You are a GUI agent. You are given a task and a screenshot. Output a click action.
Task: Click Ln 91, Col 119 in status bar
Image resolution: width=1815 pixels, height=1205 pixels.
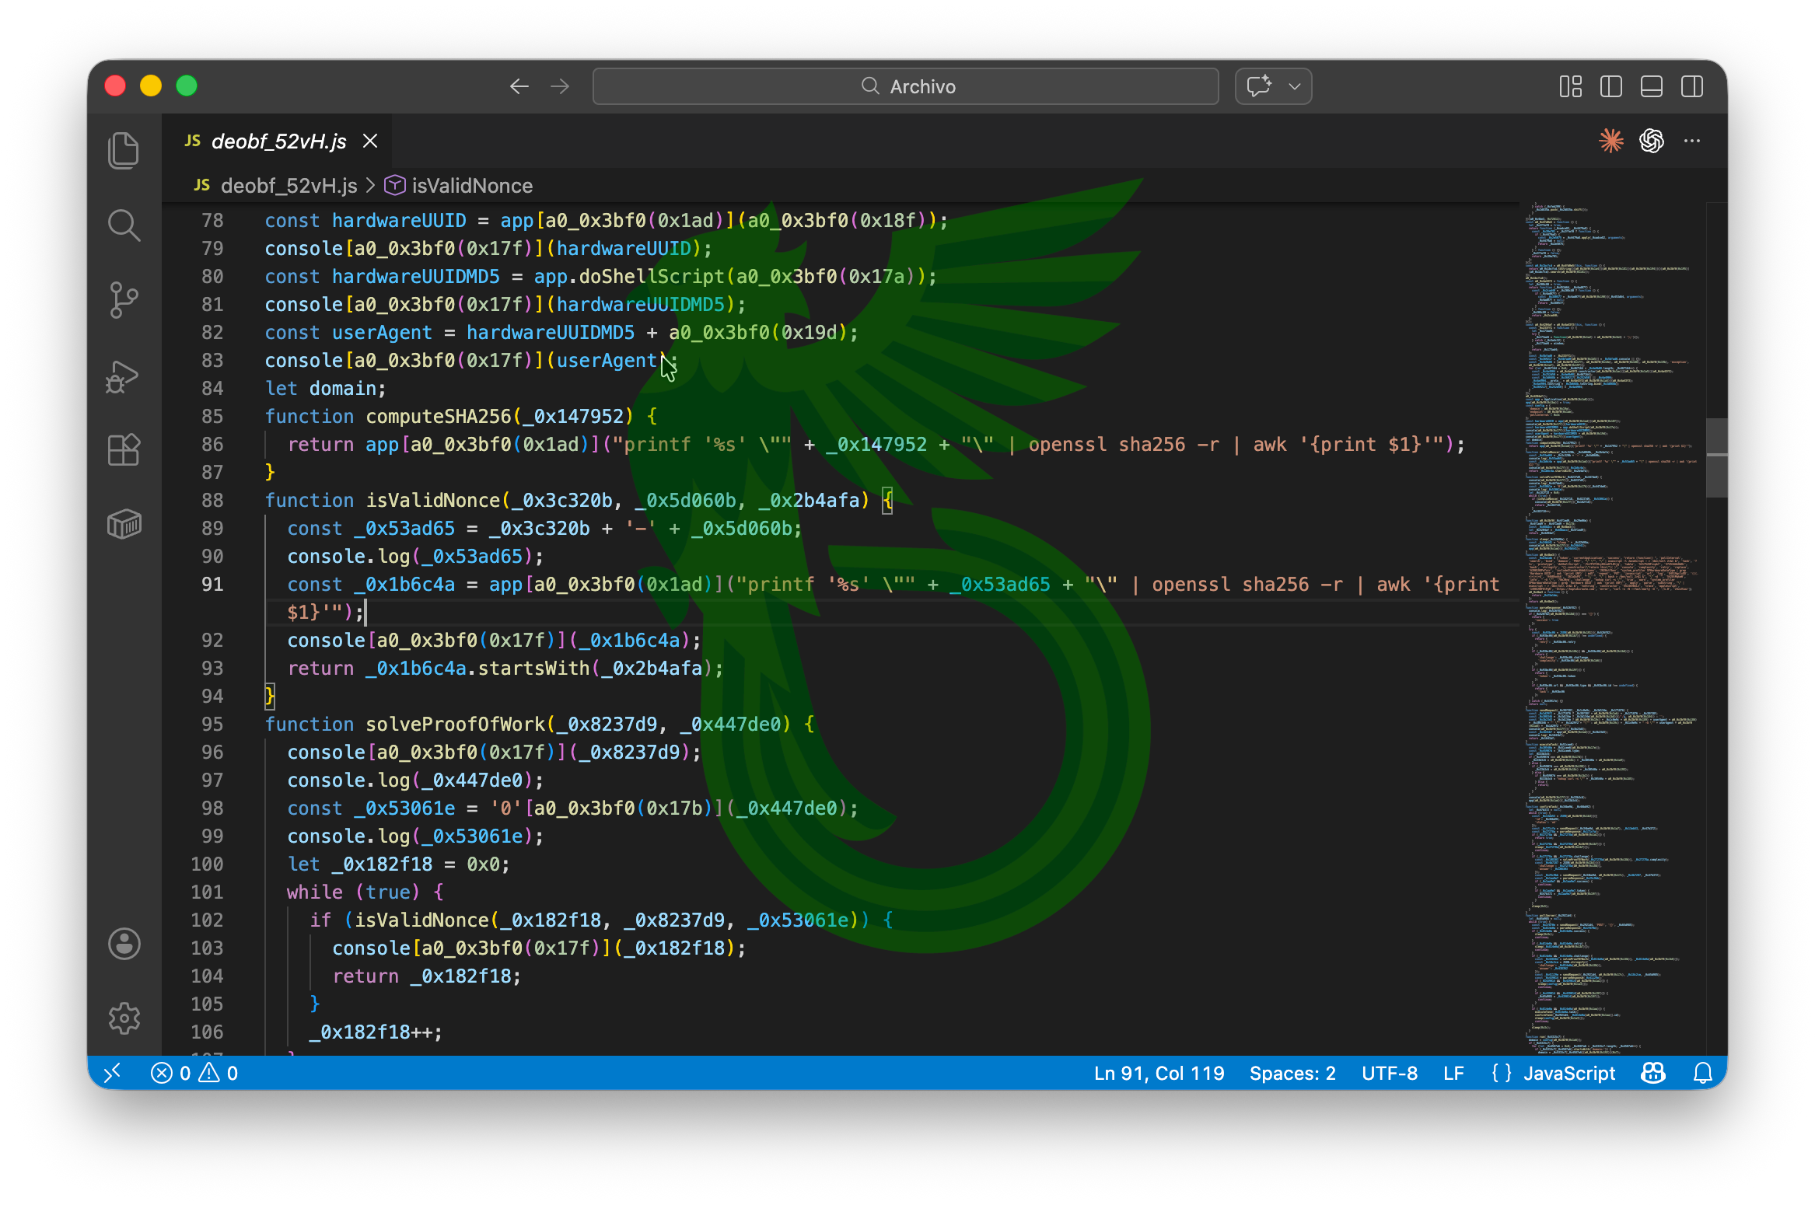click(1159, 1073)
